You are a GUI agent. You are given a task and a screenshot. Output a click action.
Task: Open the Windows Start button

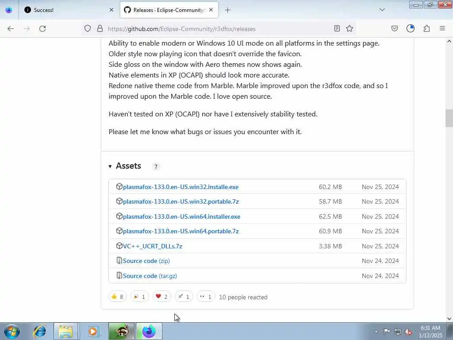(12, 331)
